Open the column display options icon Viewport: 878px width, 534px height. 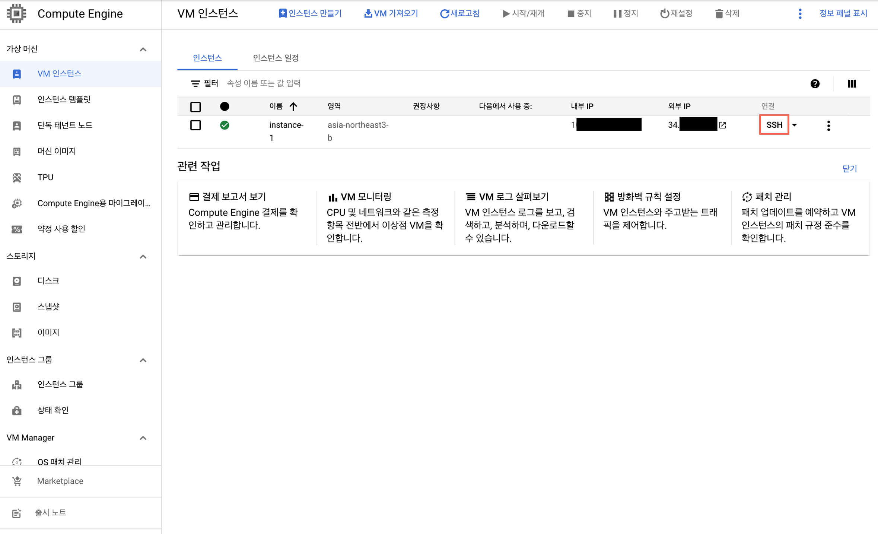pyautogui.click(x=852, y=84)
